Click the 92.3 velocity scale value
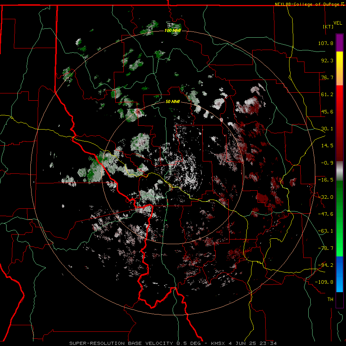The height and width of the screenshot is (346, 346). pyautogui.click(x=327, y=60)
